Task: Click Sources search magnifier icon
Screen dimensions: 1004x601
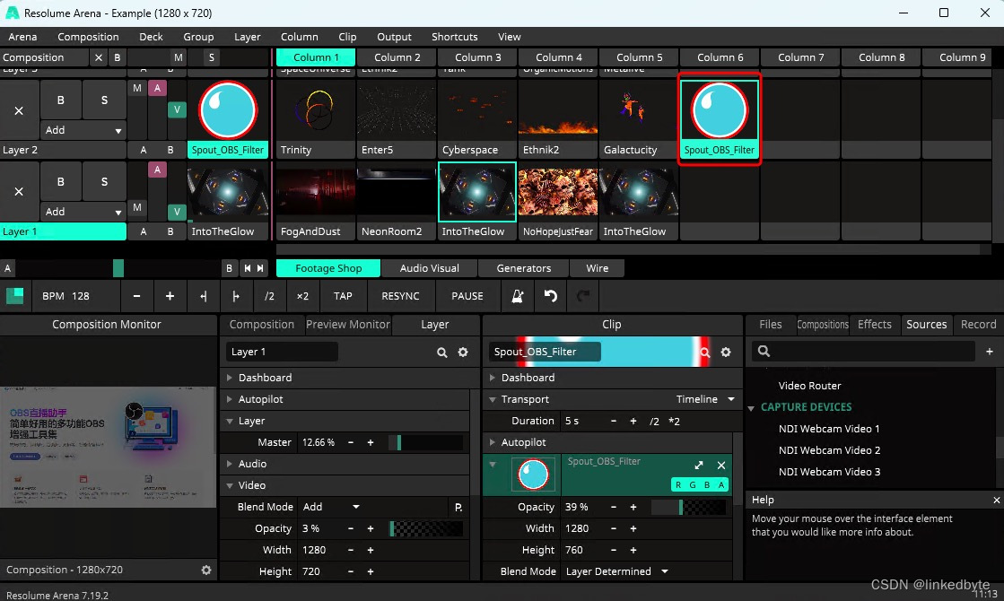Action: (x=764, y=351)
